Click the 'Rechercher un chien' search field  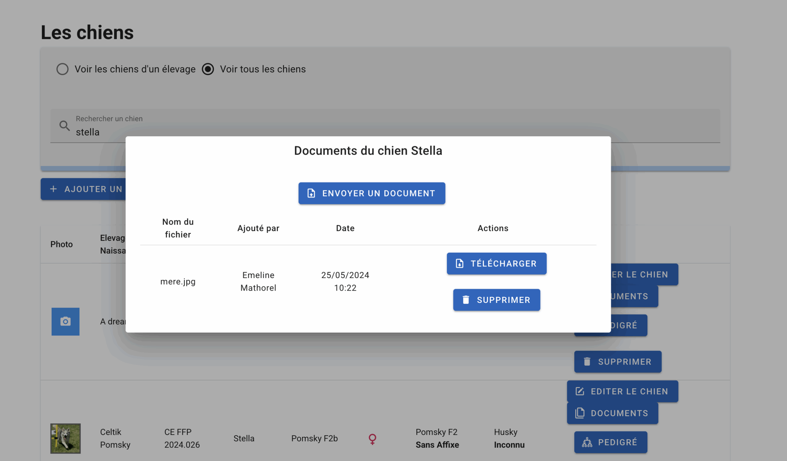click(385, 126)
